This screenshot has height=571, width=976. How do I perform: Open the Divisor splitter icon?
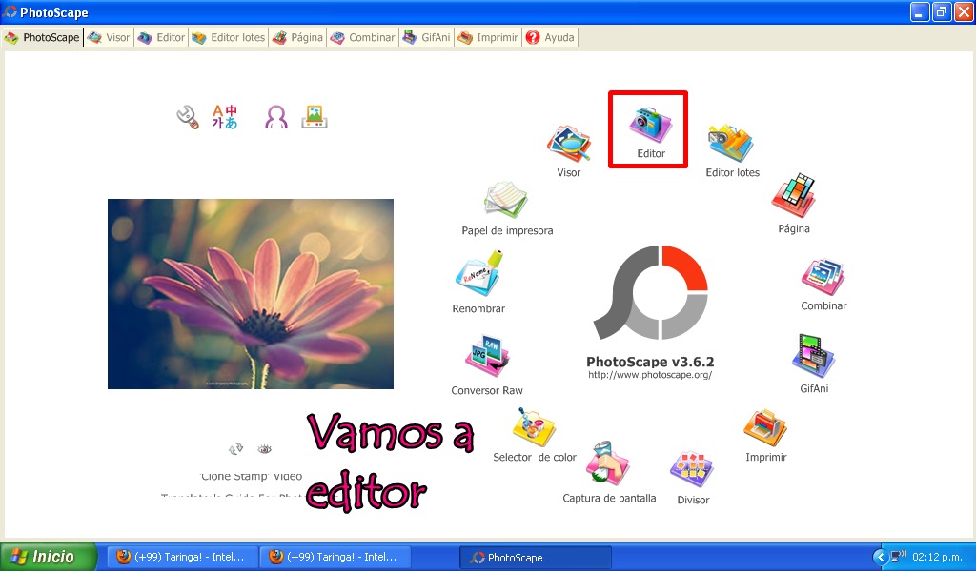693,478
